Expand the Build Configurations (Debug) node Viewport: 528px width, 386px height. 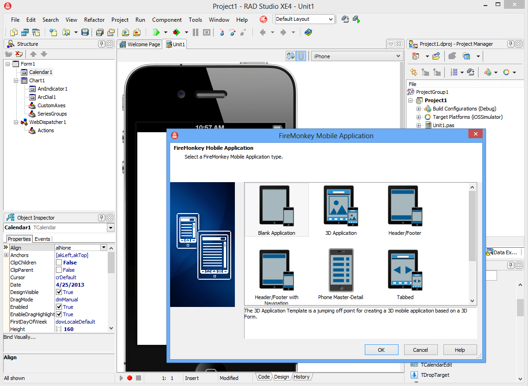418,109
